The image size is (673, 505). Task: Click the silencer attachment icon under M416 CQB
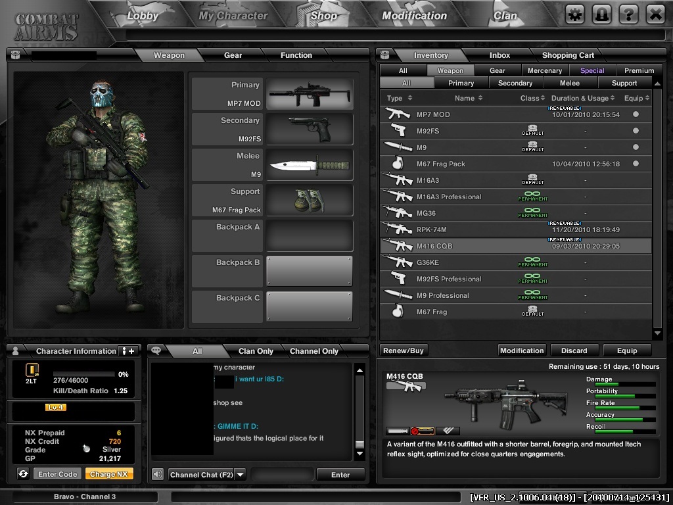(398, 431)
